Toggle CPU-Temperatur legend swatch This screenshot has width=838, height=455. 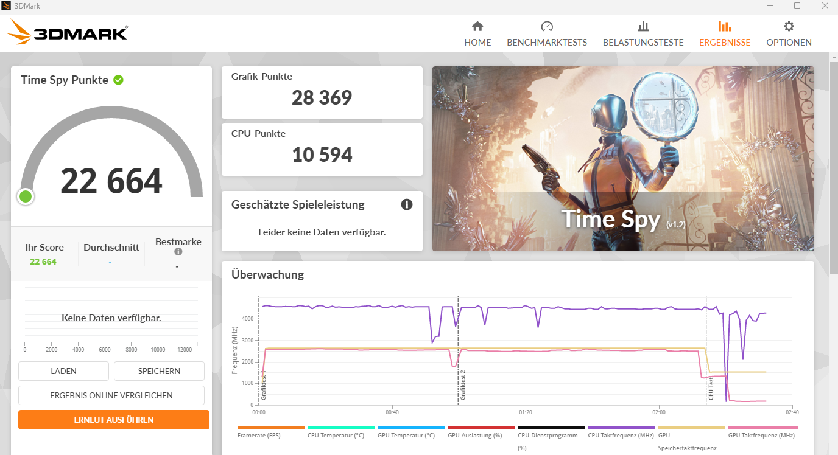[341, 428]
